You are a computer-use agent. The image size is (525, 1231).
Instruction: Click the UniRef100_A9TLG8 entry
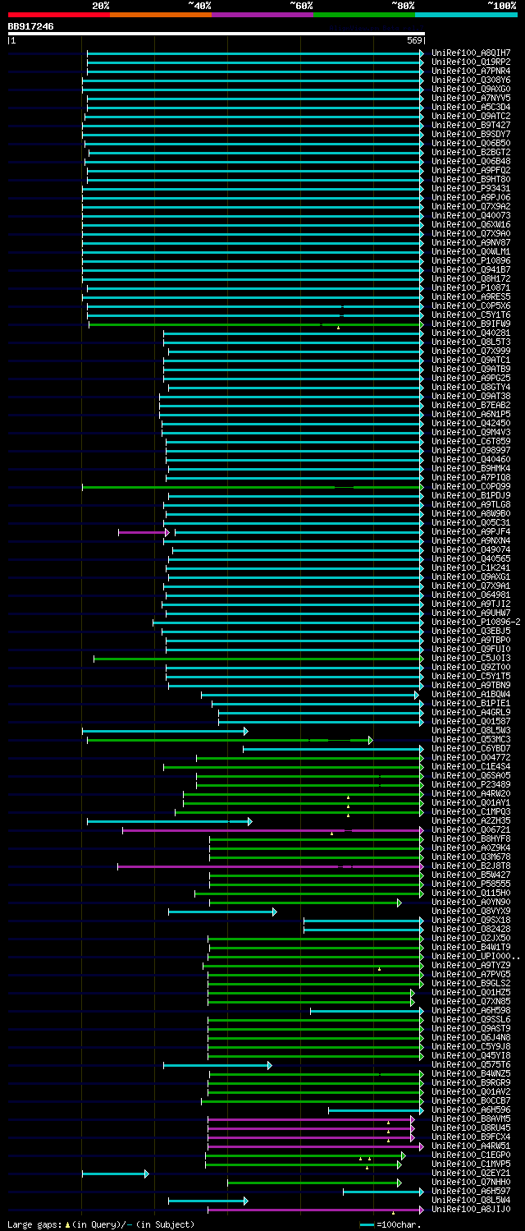coord(471,504)
